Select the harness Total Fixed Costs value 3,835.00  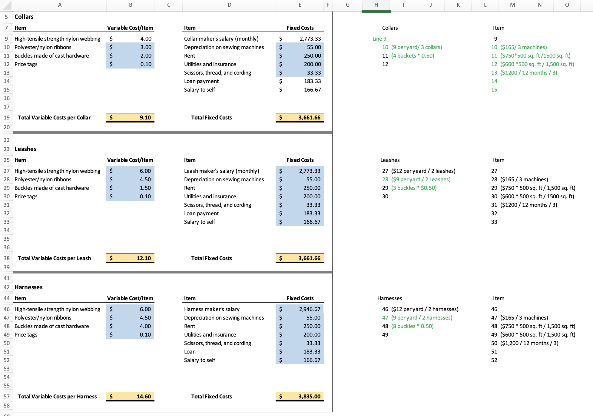coord(300,397)
